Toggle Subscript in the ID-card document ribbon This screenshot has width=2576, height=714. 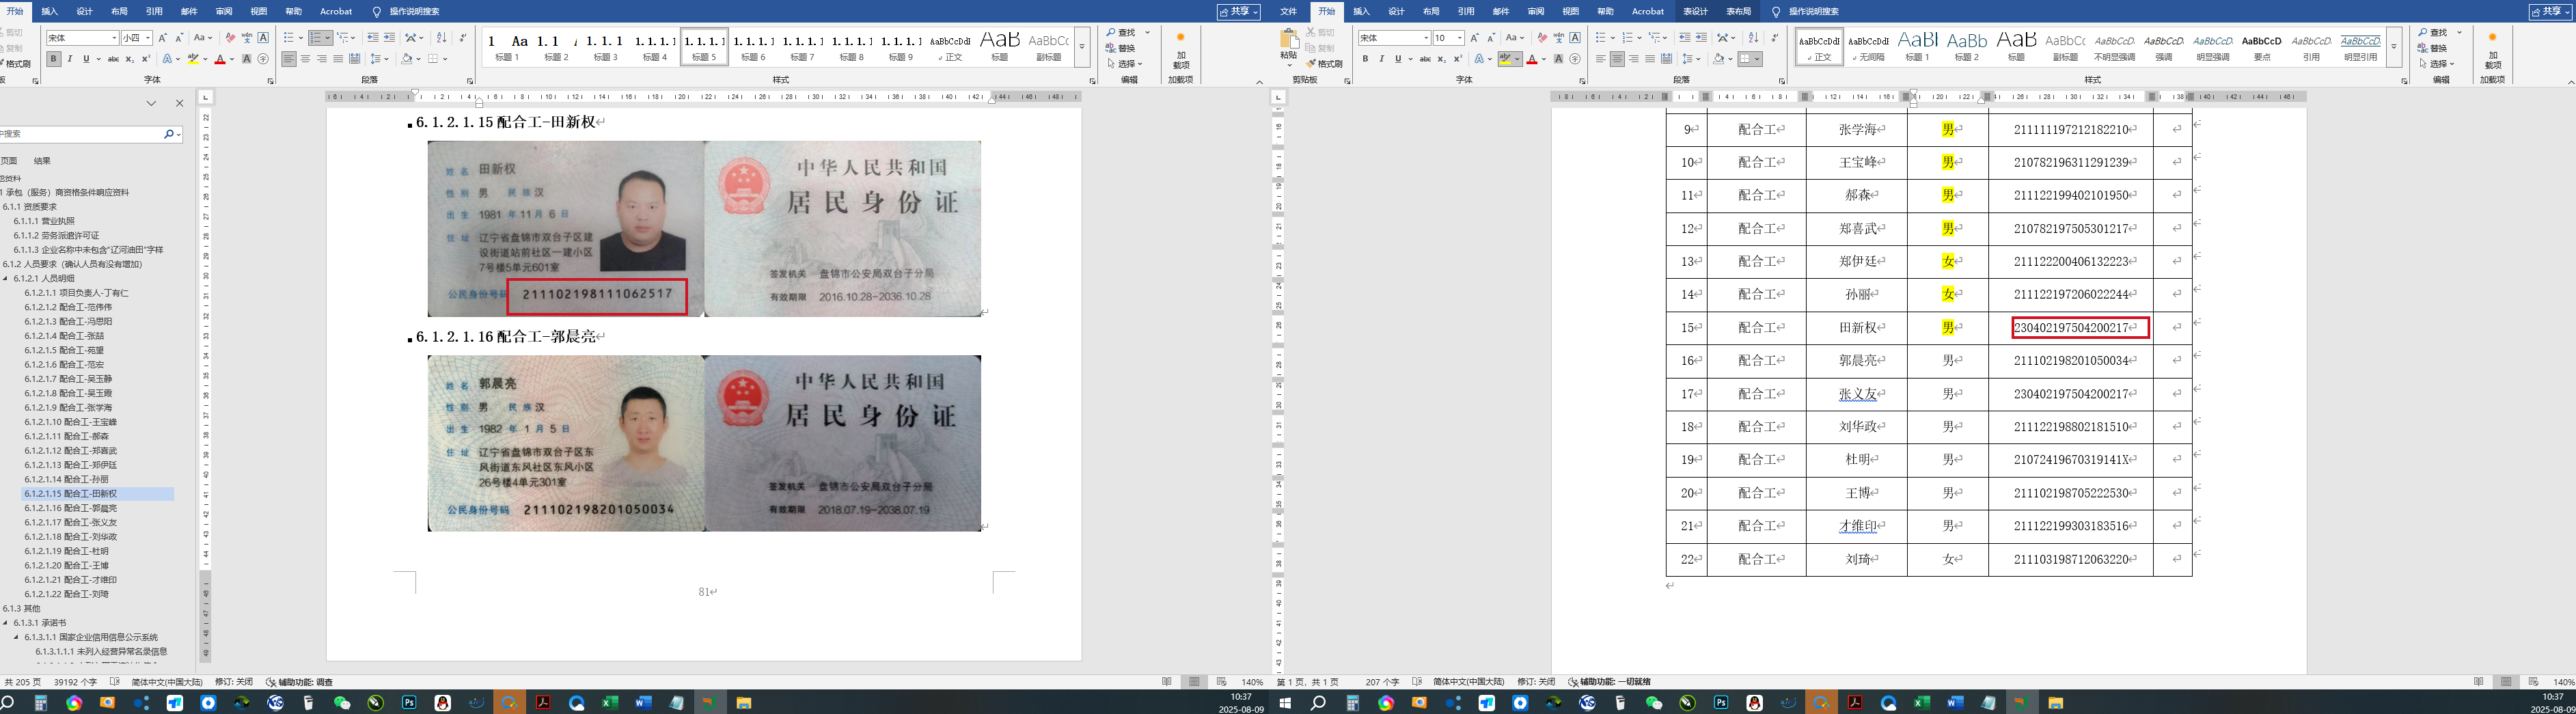130,59
